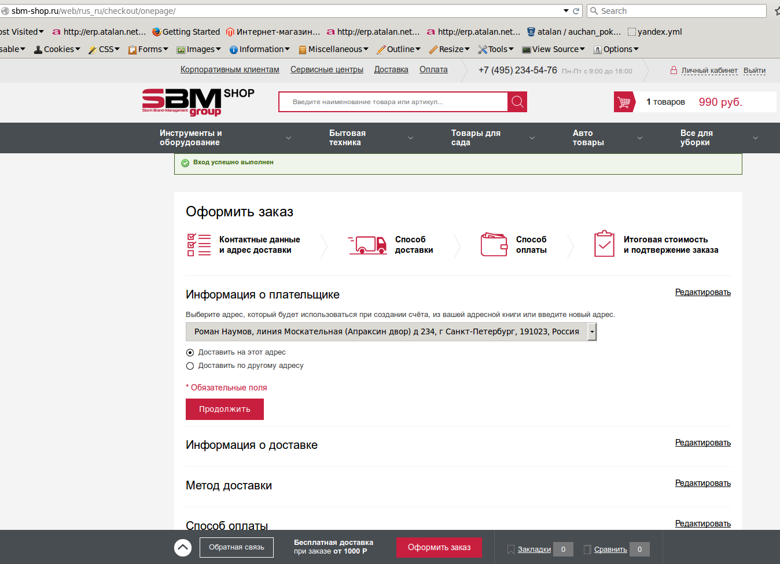The height and width of the screenshot is (564, 780).
Task: Open the Закладки link
Action: 534,550
